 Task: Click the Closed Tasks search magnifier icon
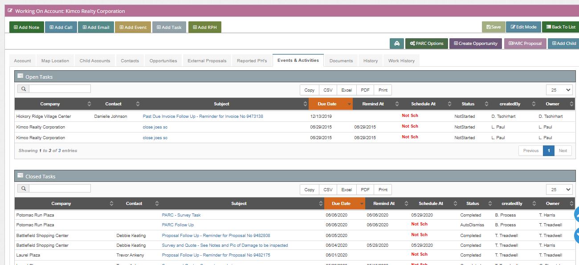(23, 189)
